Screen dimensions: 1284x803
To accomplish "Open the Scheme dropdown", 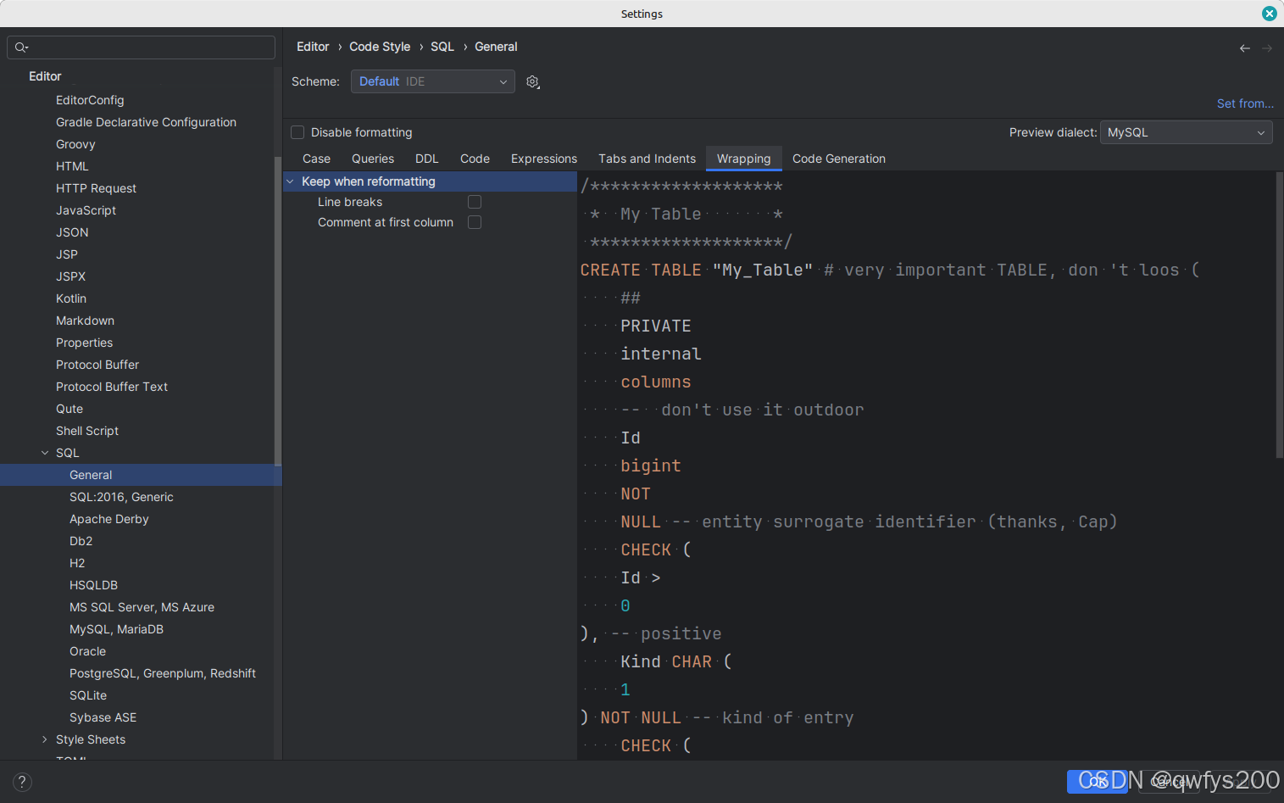I will (432, 81).
